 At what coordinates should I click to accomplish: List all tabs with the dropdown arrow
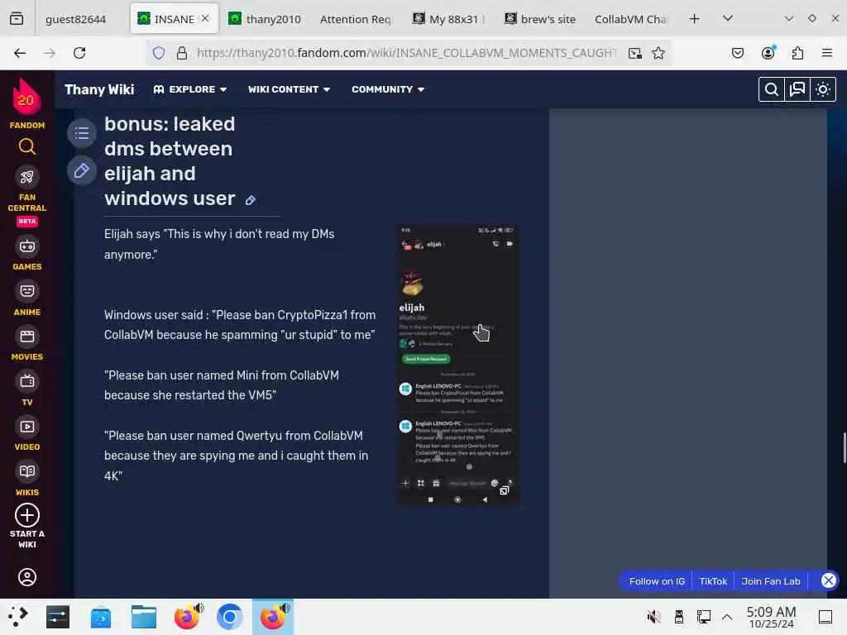click(728, 19)
